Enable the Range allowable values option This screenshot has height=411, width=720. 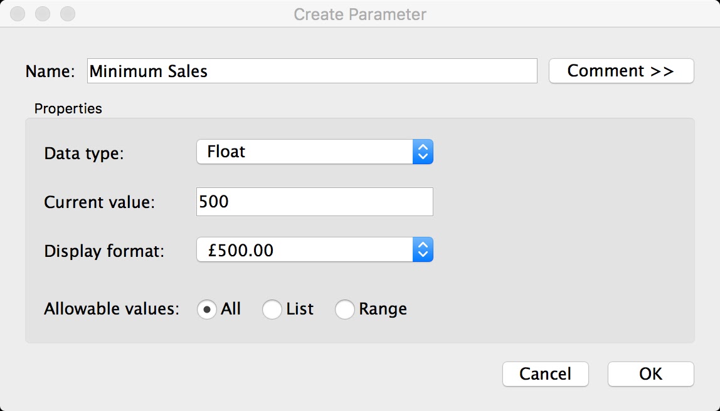point(345,310)
